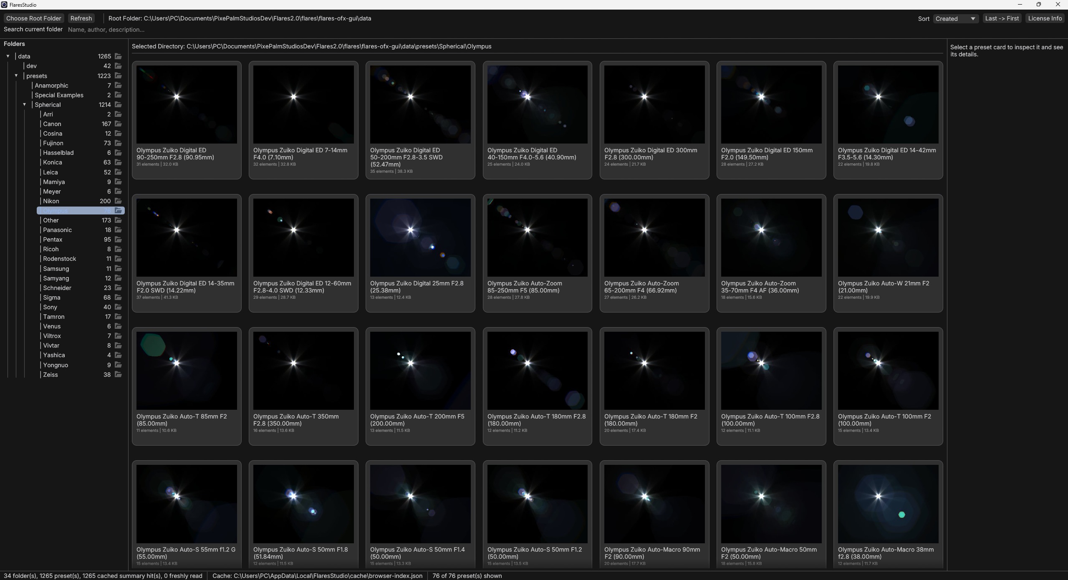Viewport: 1068px width, 580px height.
Task: Select Zuiko Digital ED 7-14mm F4.0 preset
Action: tap(303, 120)
